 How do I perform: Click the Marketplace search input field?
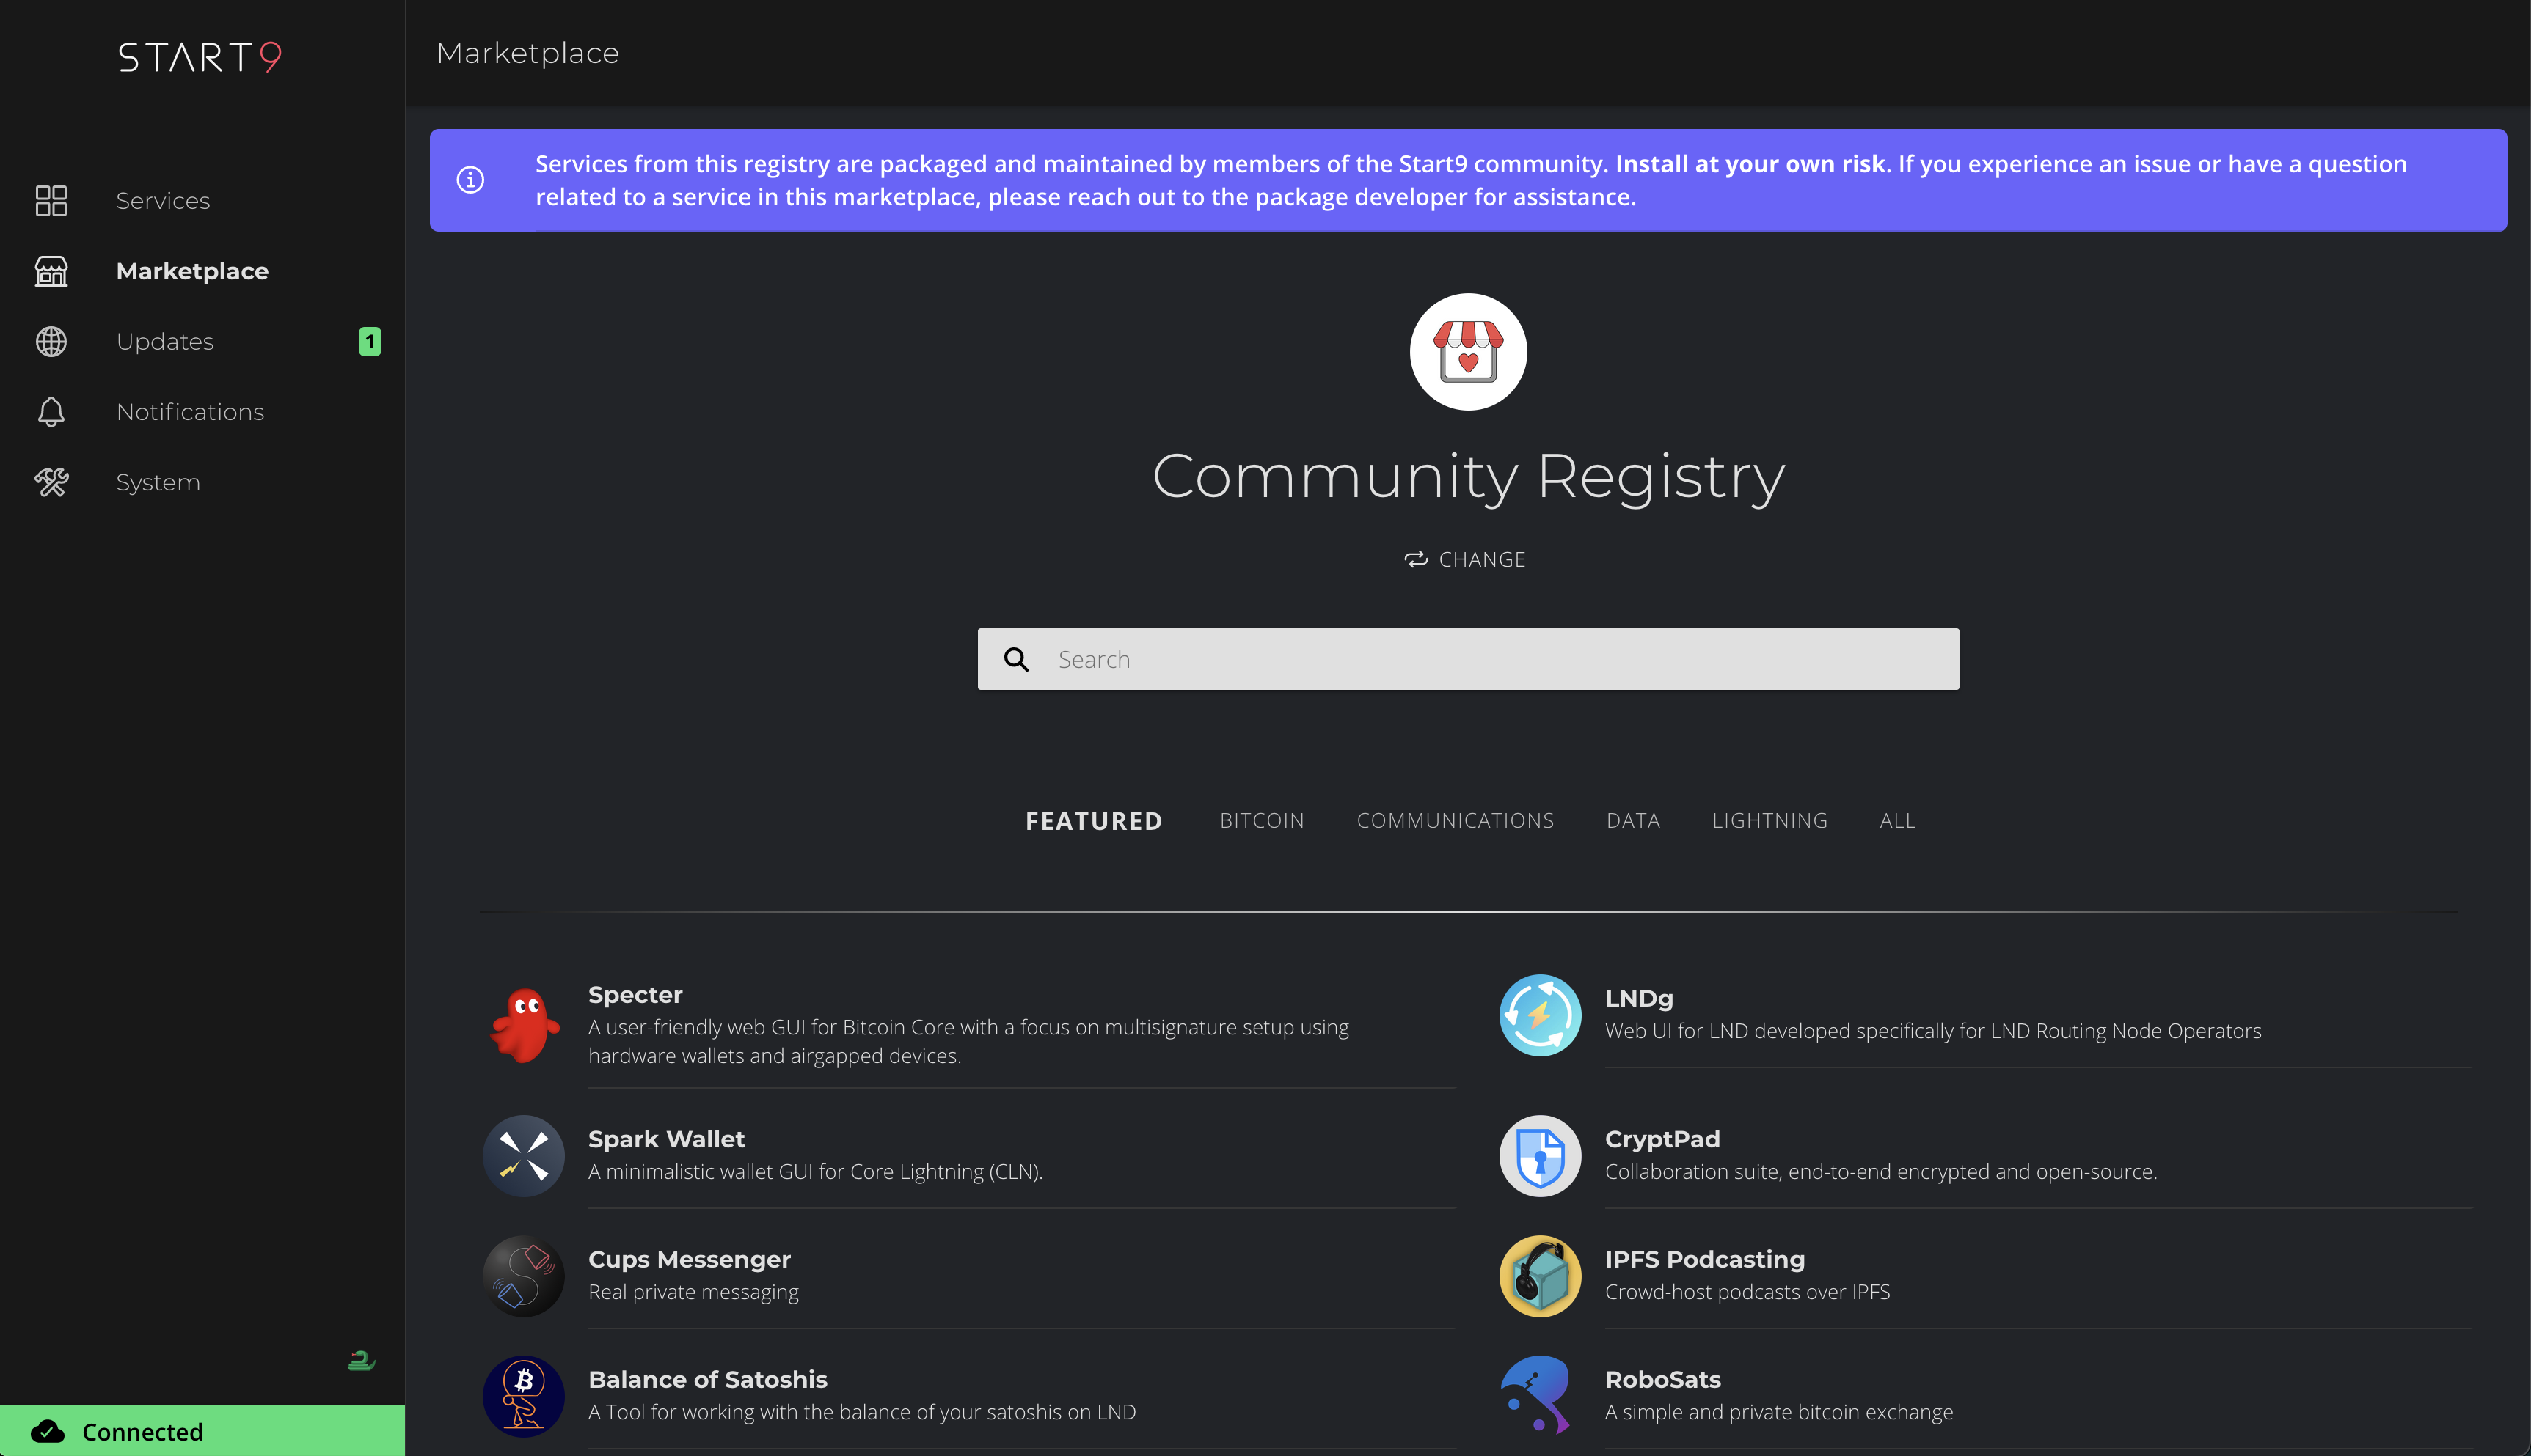1467,658
